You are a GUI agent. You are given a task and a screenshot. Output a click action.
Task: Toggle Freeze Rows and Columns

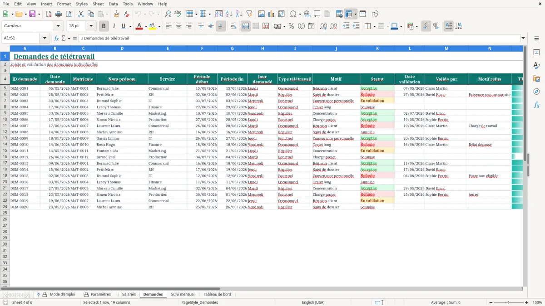coord(349,14)
